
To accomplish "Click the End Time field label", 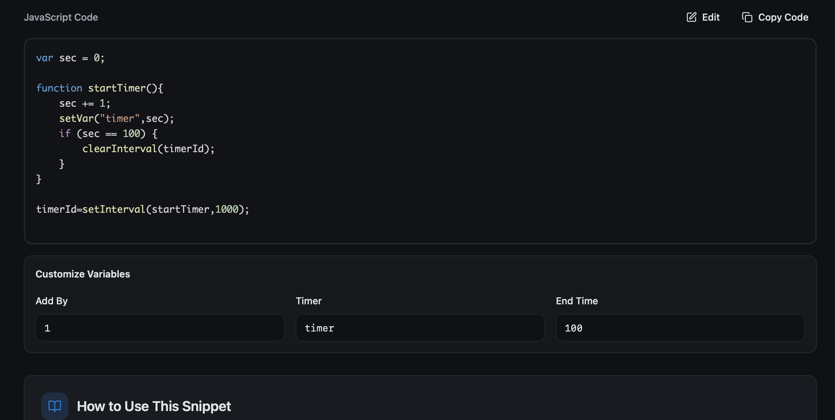I will [x=577, y=301].
